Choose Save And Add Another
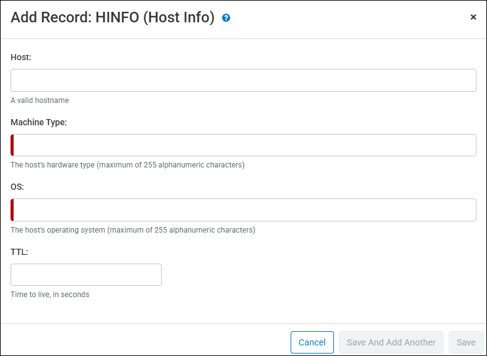487x356 pixels. (391, 342)
